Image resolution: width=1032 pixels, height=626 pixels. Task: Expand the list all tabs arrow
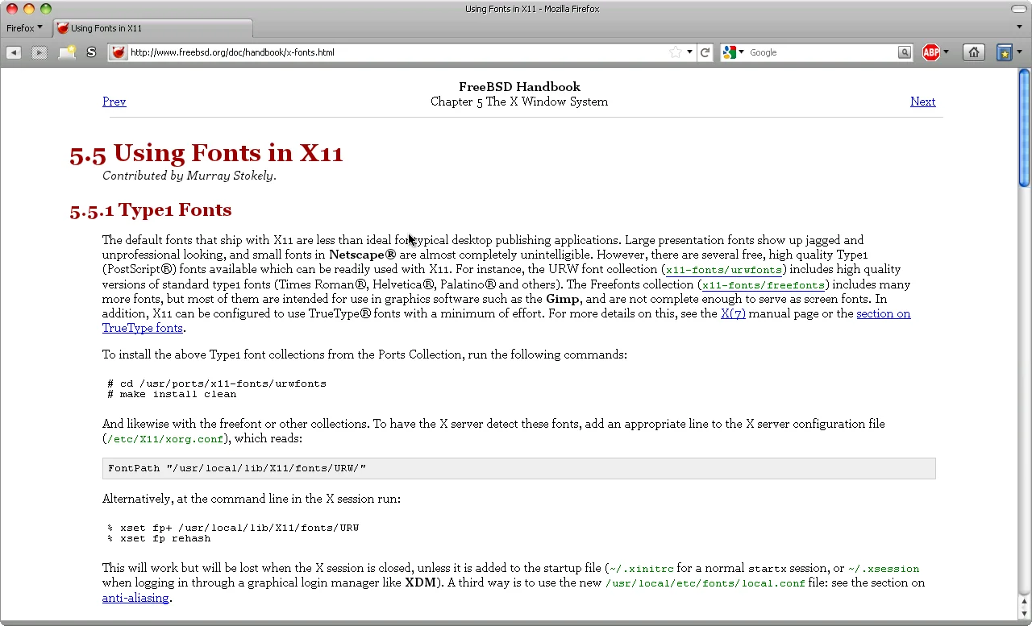1019,27
